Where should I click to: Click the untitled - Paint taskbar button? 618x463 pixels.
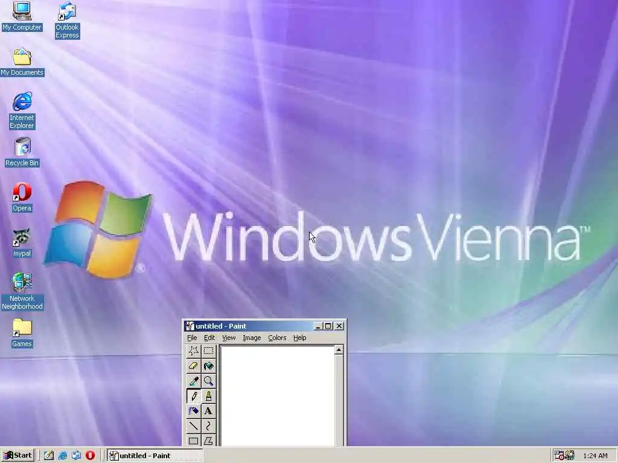tap(155, 456)
